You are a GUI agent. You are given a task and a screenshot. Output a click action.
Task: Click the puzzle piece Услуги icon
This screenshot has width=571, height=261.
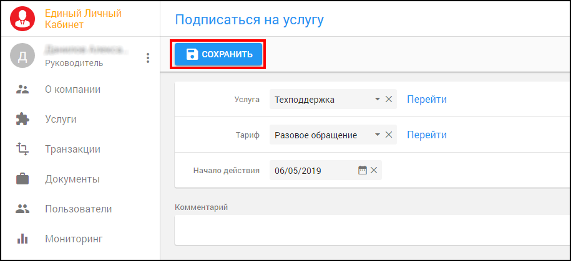[x=22, y=119]
